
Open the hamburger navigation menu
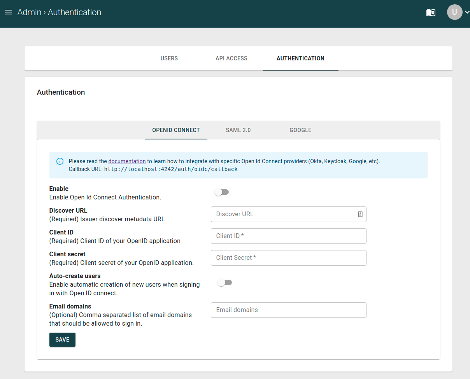8,12
